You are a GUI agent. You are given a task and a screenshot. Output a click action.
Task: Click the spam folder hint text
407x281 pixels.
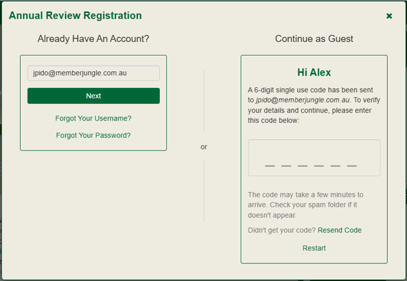(x=306, y=205)
